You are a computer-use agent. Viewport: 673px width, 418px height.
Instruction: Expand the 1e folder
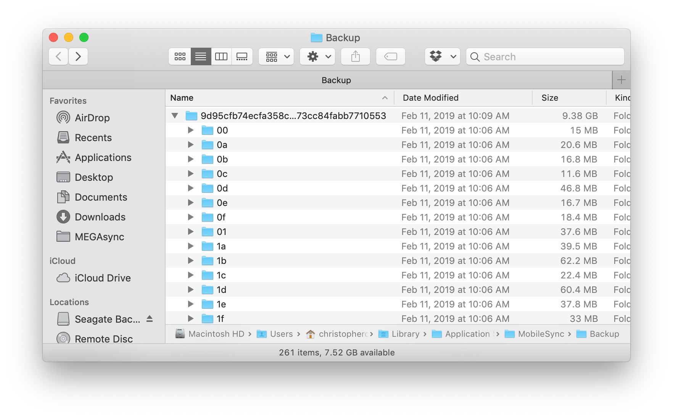190,304
